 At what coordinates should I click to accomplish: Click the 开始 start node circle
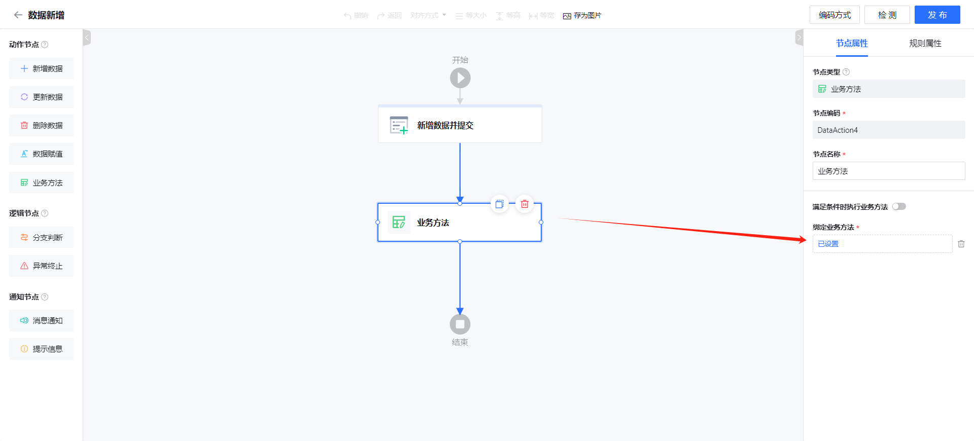(460, 78)
